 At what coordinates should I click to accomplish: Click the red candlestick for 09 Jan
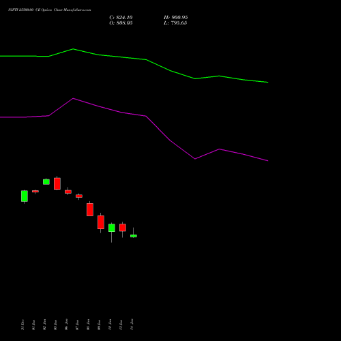tap(101, 222)
